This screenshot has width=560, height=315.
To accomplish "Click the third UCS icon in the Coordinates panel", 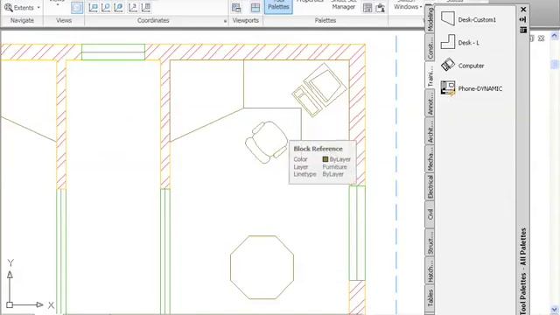I will [x=119, y=8].
